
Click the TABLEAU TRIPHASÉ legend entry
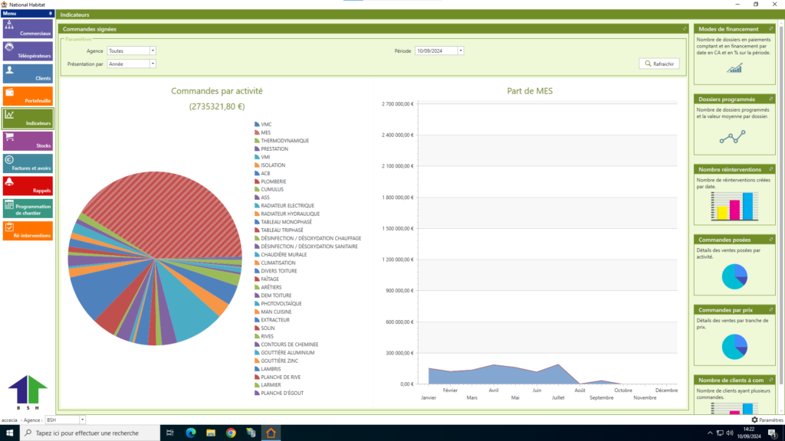pyautogui.click(x=279, y=230)
